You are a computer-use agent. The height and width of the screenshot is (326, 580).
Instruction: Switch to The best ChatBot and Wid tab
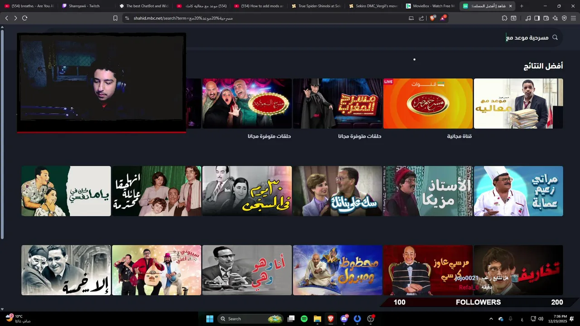(x=144, y=6)
